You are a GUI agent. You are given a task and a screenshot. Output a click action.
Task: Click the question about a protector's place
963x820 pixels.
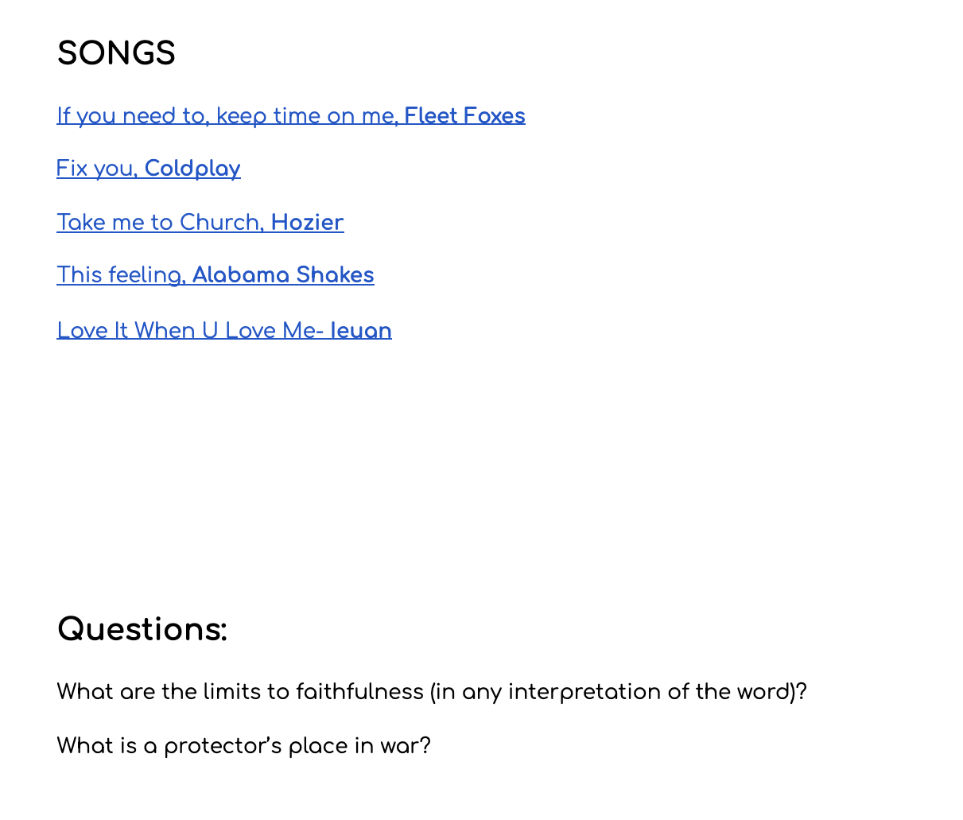(243, 746)
